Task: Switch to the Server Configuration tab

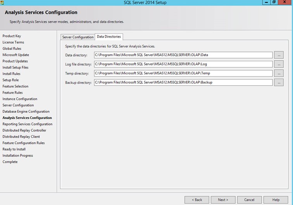Action: 78,37
